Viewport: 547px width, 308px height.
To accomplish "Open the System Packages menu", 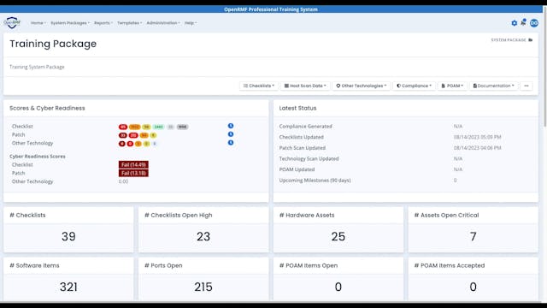I will (70, 23).
